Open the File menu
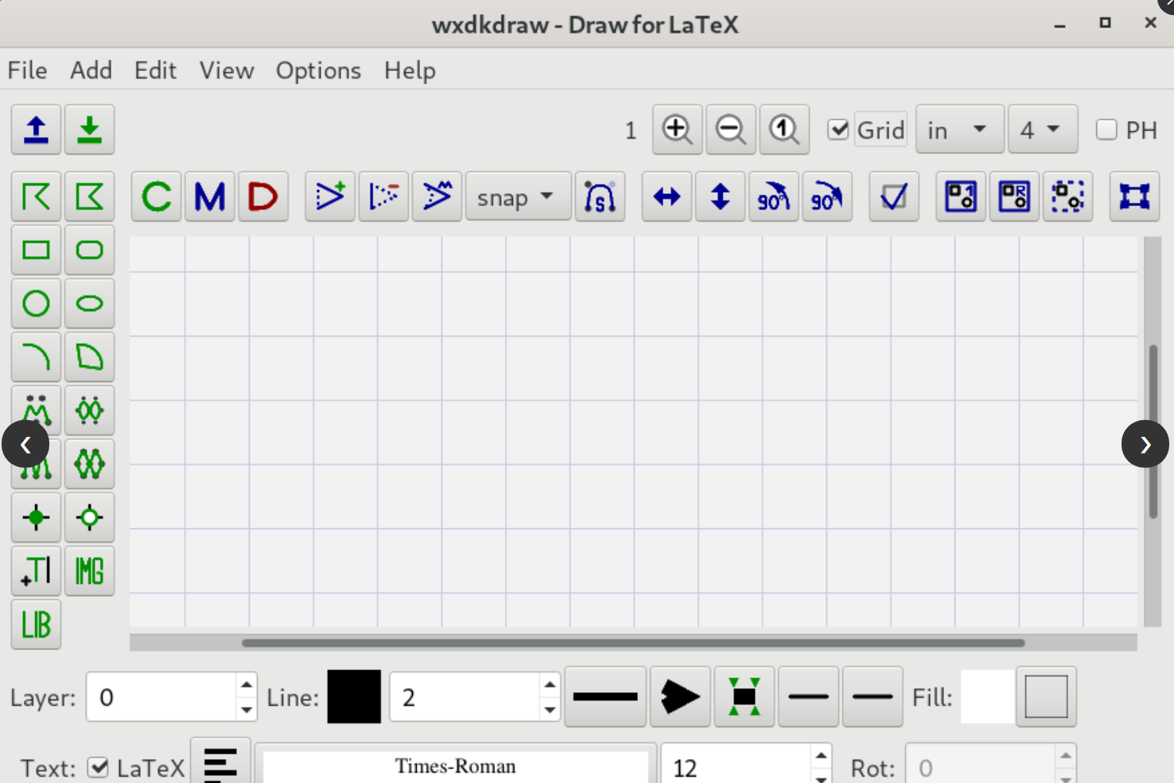Screen dimensions: 1174x783 click(x=27, y=70)
